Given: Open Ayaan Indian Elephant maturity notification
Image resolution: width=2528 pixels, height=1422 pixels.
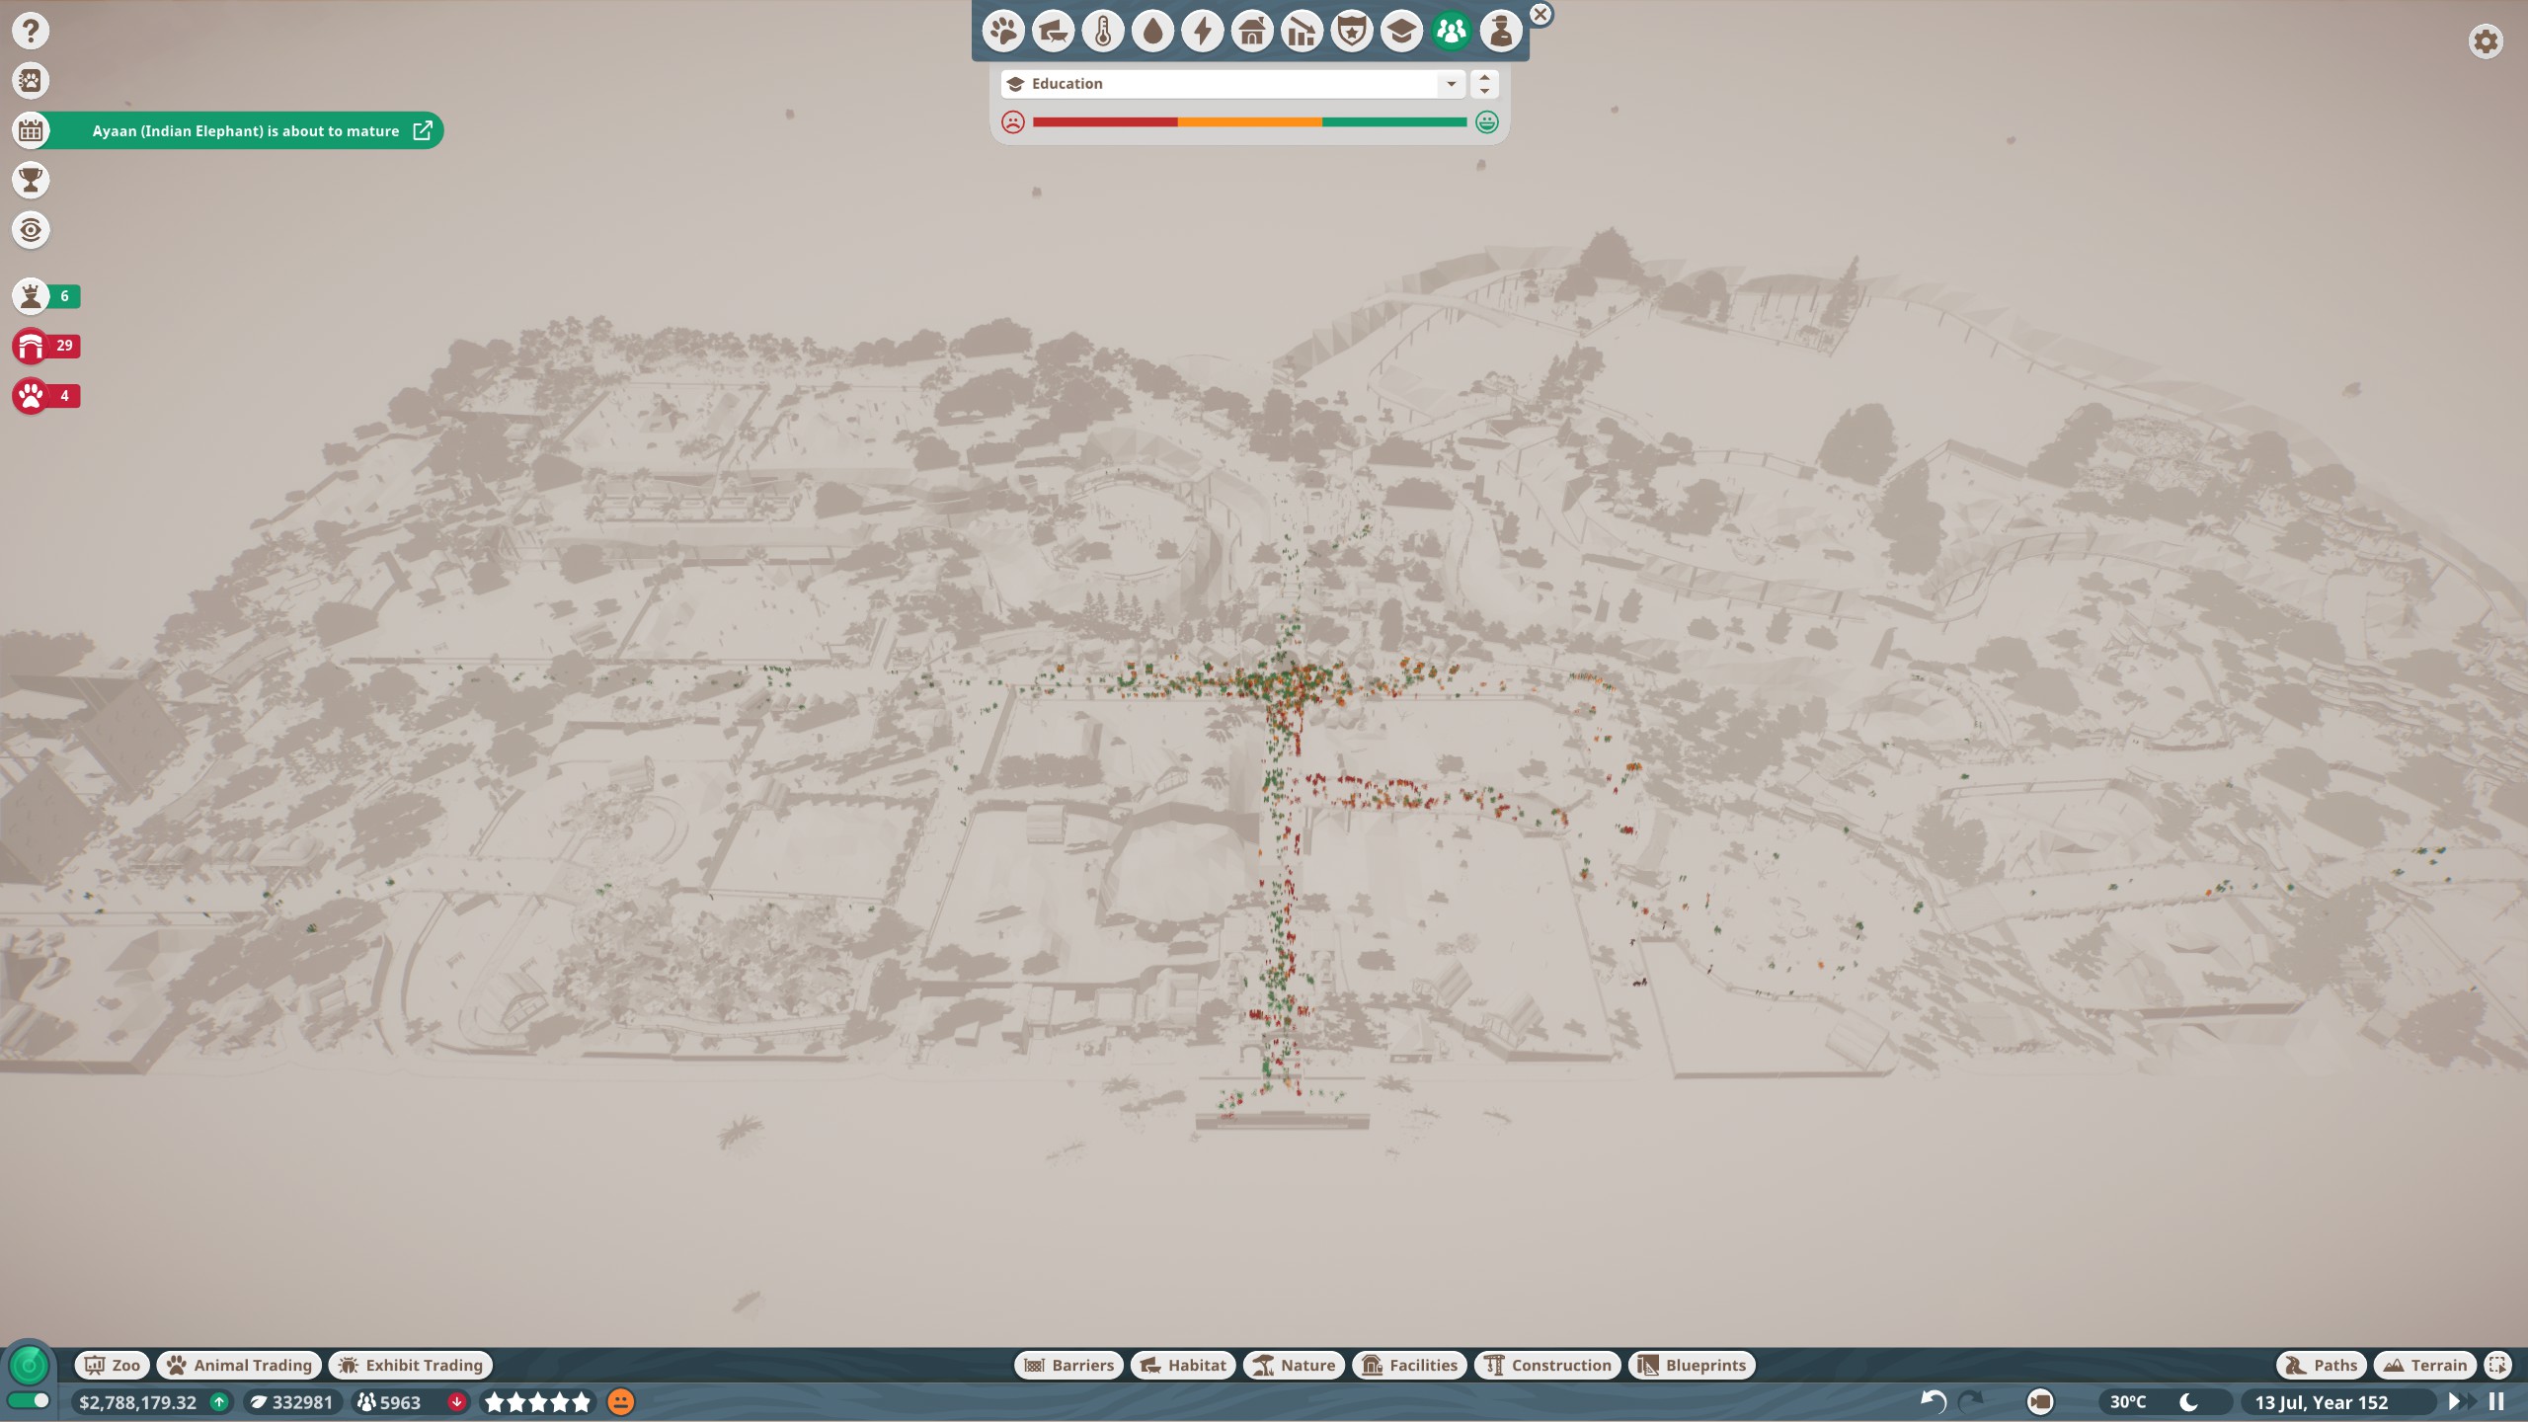Looking at the screenshot, I should [246, 130].
